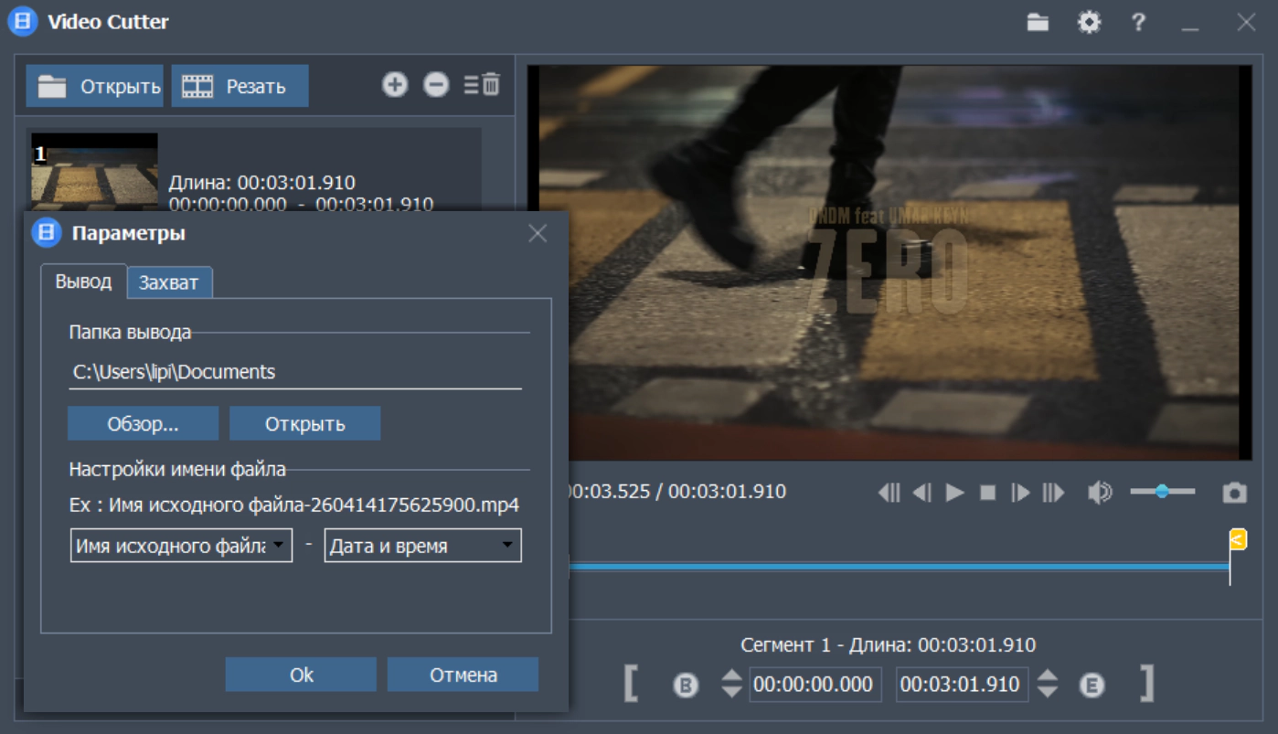Take a snapshot with the camera icon
Viewport: 1278px width, 734px height.
point(1234,493)
